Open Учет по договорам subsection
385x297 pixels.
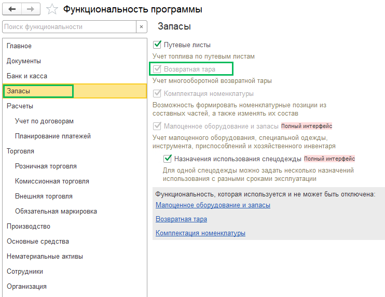[75, 121]
